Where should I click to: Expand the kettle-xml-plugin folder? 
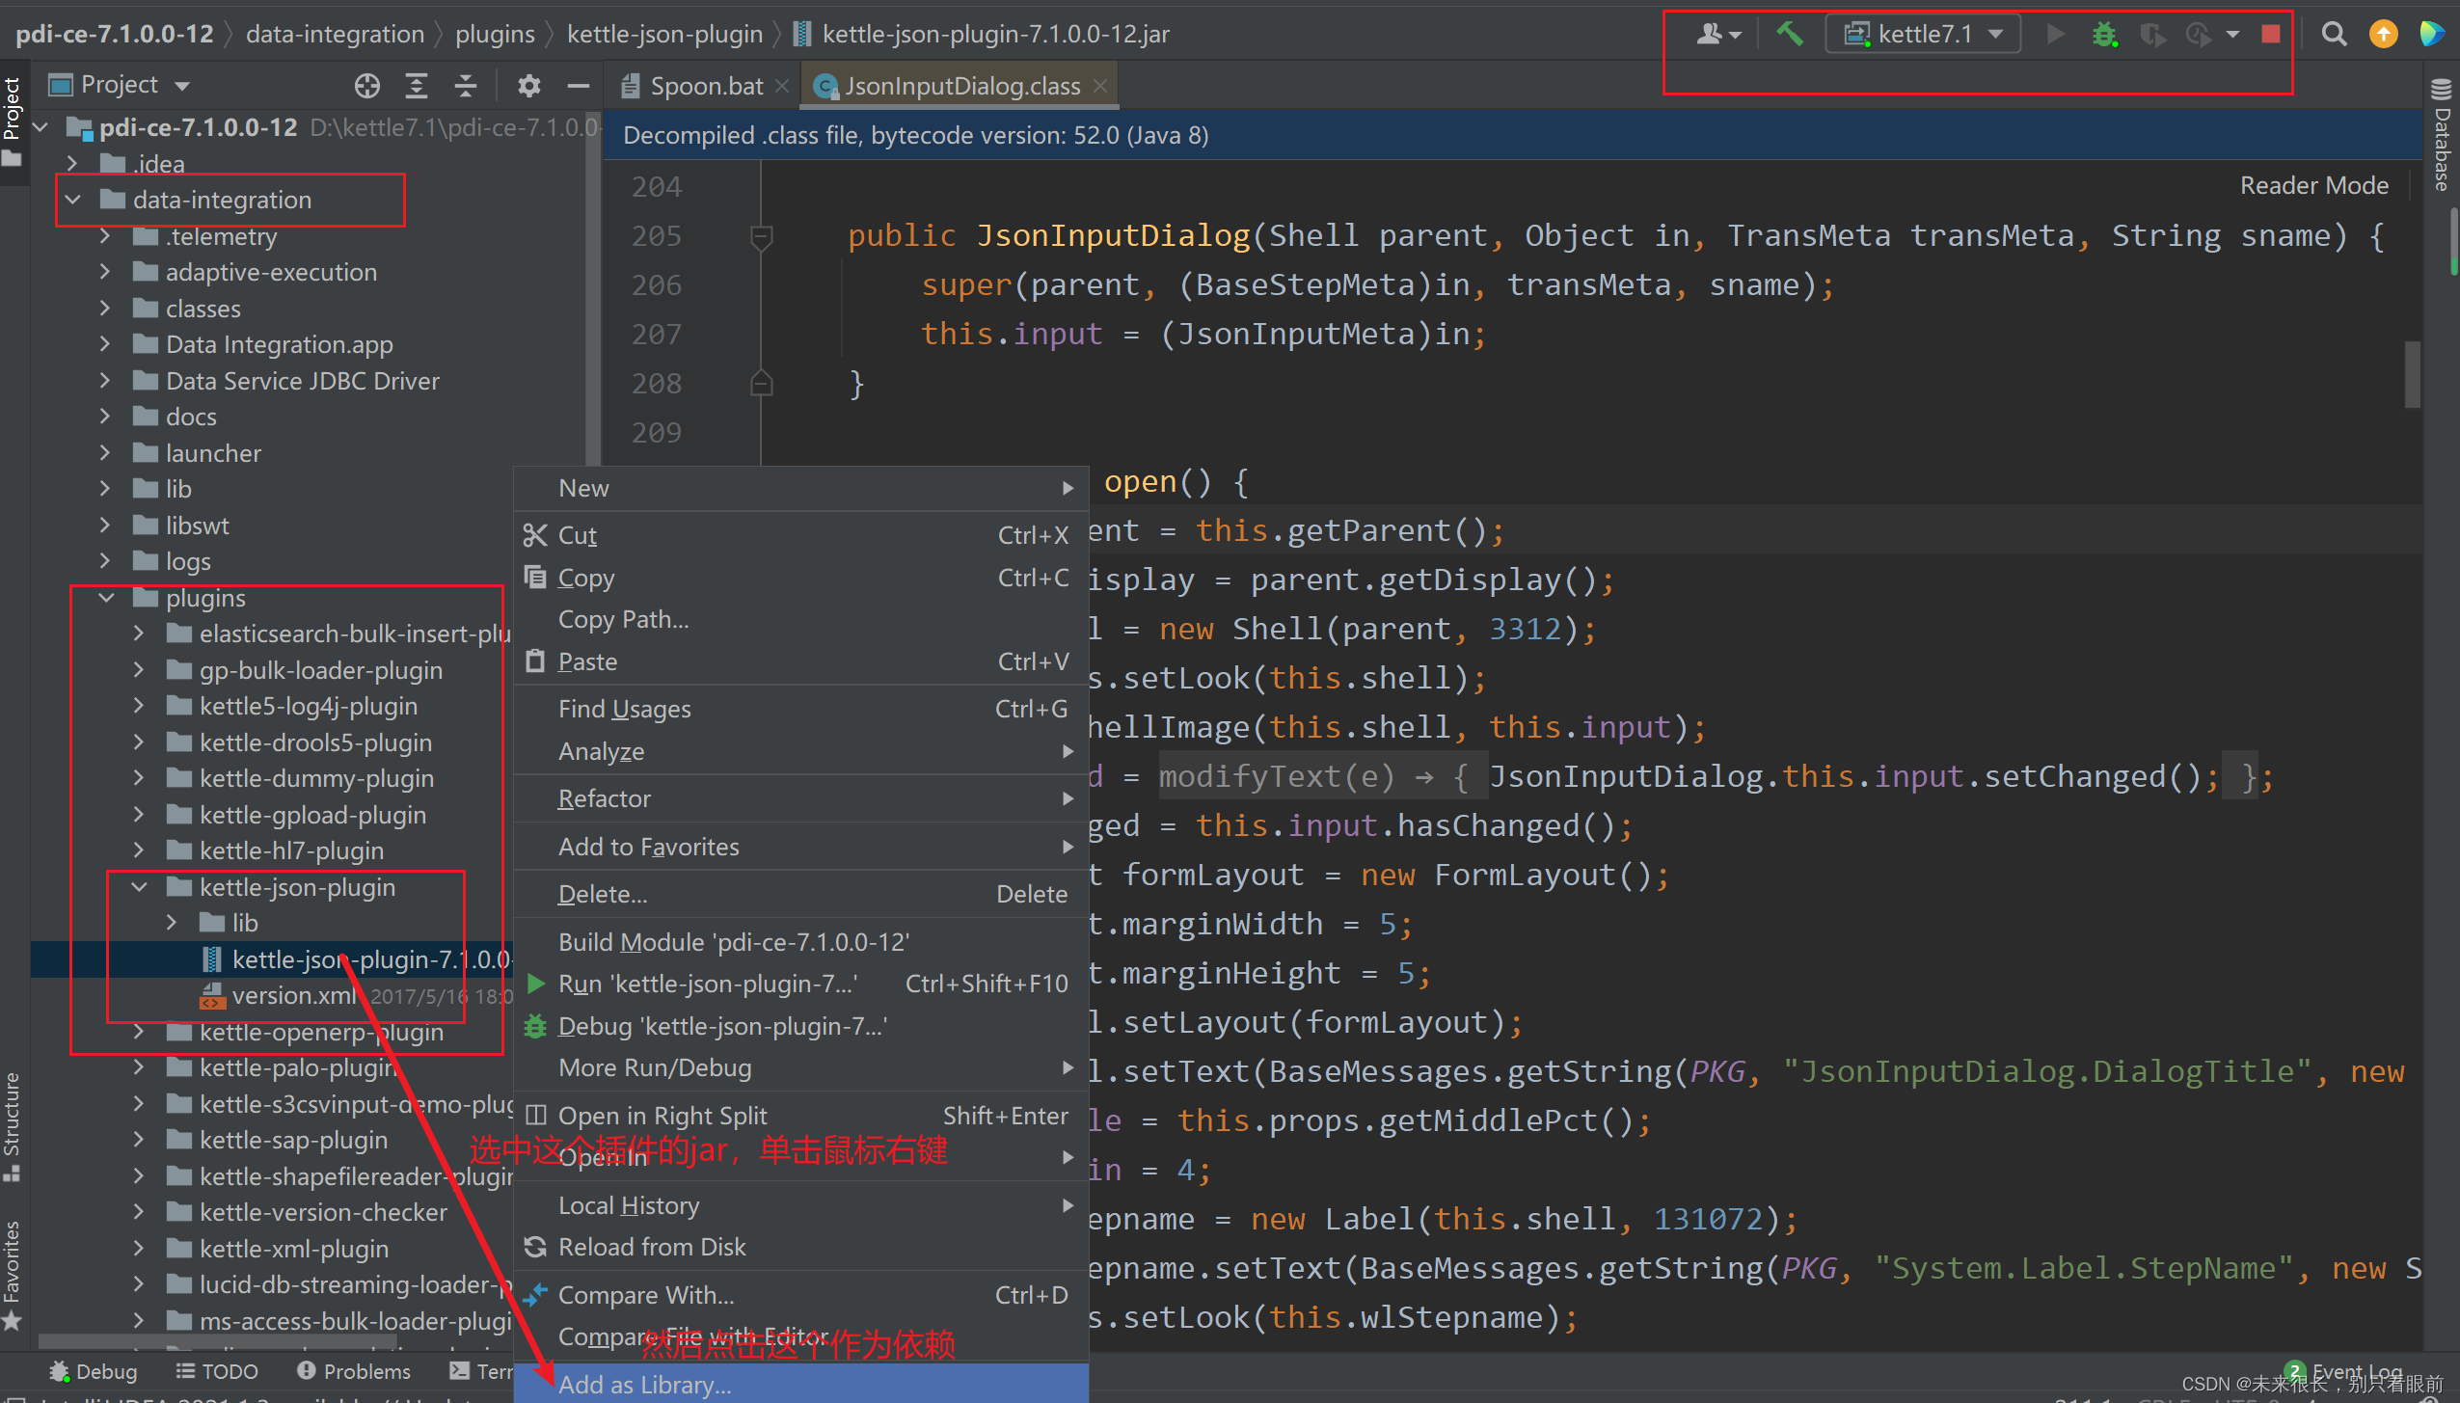(139, 1249)
